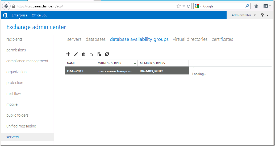Open recipients in the sidebar
This screenshot has width=275, height=146.
click(x=14, y=39)
